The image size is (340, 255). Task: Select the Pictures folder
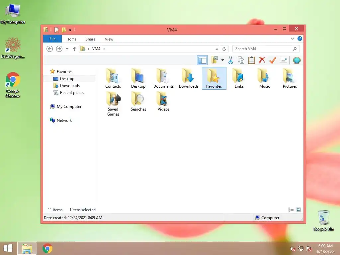pos(290,78)
